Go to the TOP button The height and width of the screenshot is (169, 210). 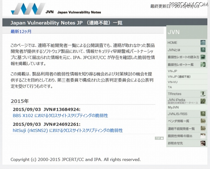tap(159, 138)
